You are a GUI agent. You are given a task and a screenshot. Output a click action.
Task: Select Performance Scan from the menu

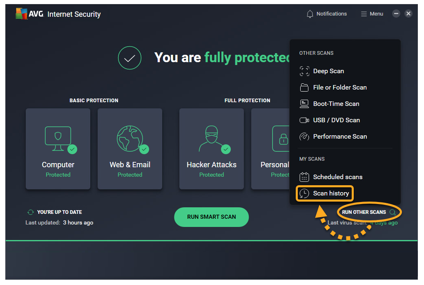[x=340, y=137]
